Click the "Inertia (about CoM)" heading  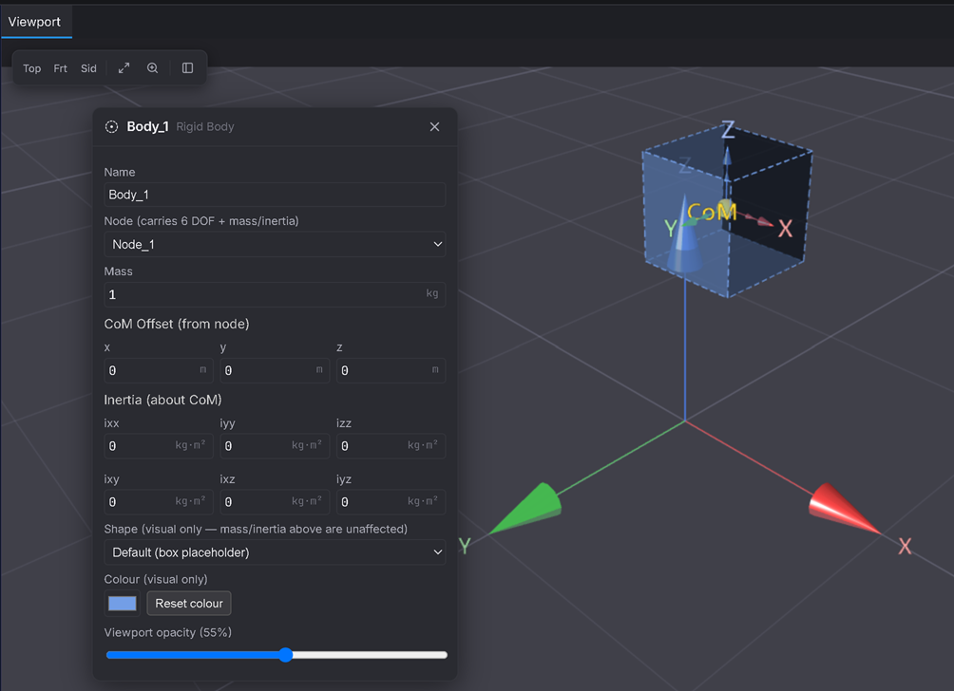tap(163, 400)
